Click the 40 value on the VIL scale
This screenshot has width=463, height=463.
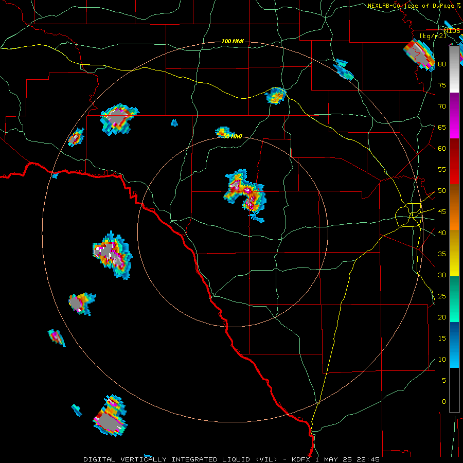(442, 233)
